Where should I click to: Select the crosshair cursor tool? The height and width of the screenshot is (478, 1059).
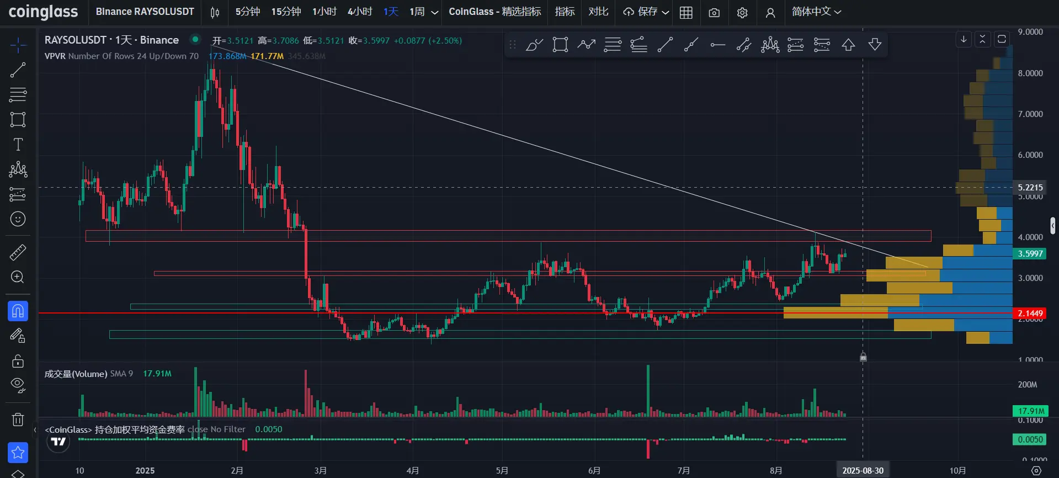click(x=18, y=45)
